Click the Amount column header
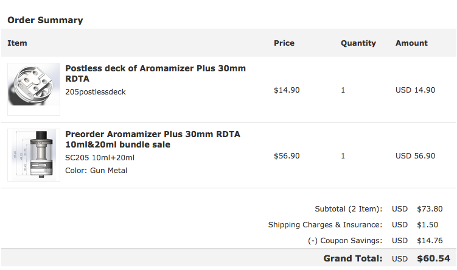The height and width of the screenshot is (270, 457). 411,43
